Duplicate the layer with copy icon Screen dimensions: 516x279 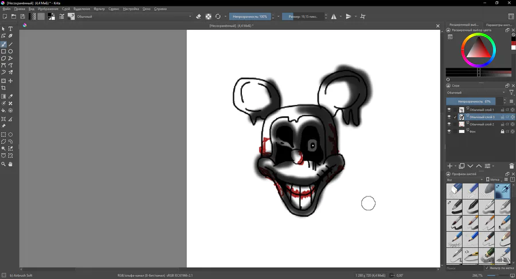tap(462, 166)
